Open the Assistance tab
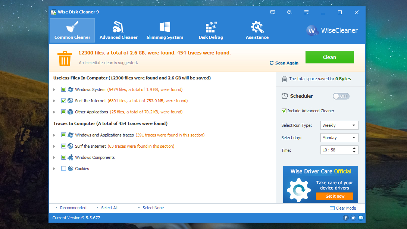This screenshot has height=229, width=407. coord(257,30)
